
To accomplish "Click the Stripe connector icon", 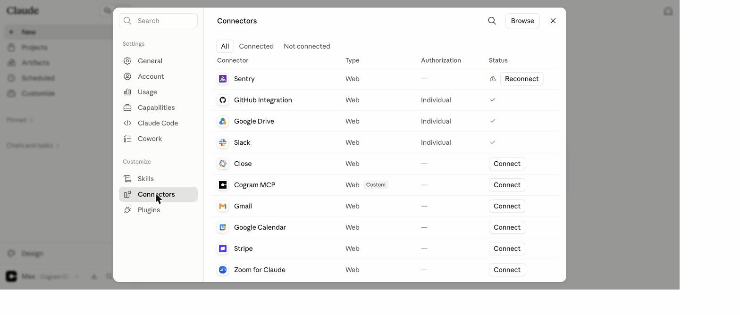I will [x=223, y=249].
